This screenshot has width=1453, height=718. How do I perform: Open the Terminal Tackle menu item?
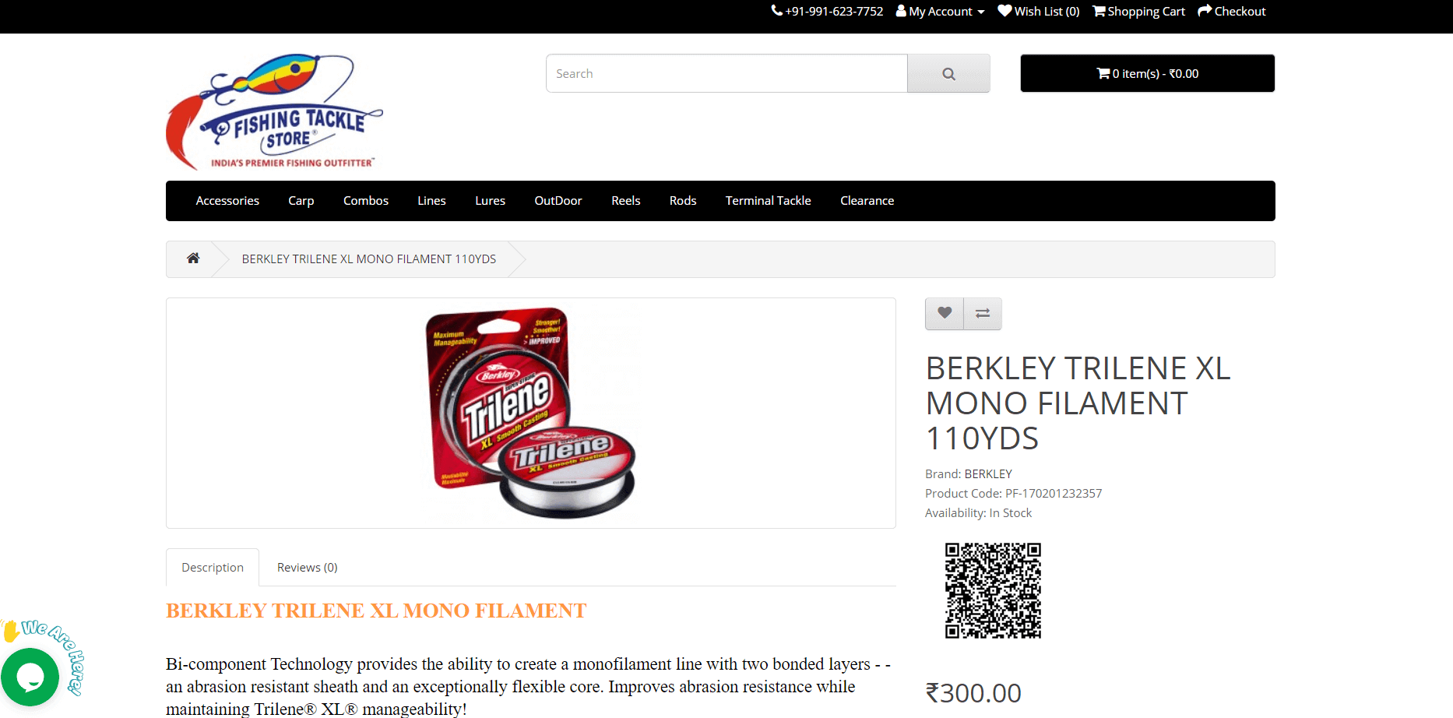[769, 201]
